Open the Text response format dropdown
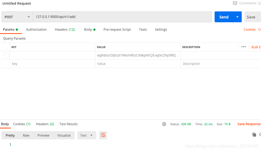The height and width of the screenshot is (151, 261). tap(87, 135)
